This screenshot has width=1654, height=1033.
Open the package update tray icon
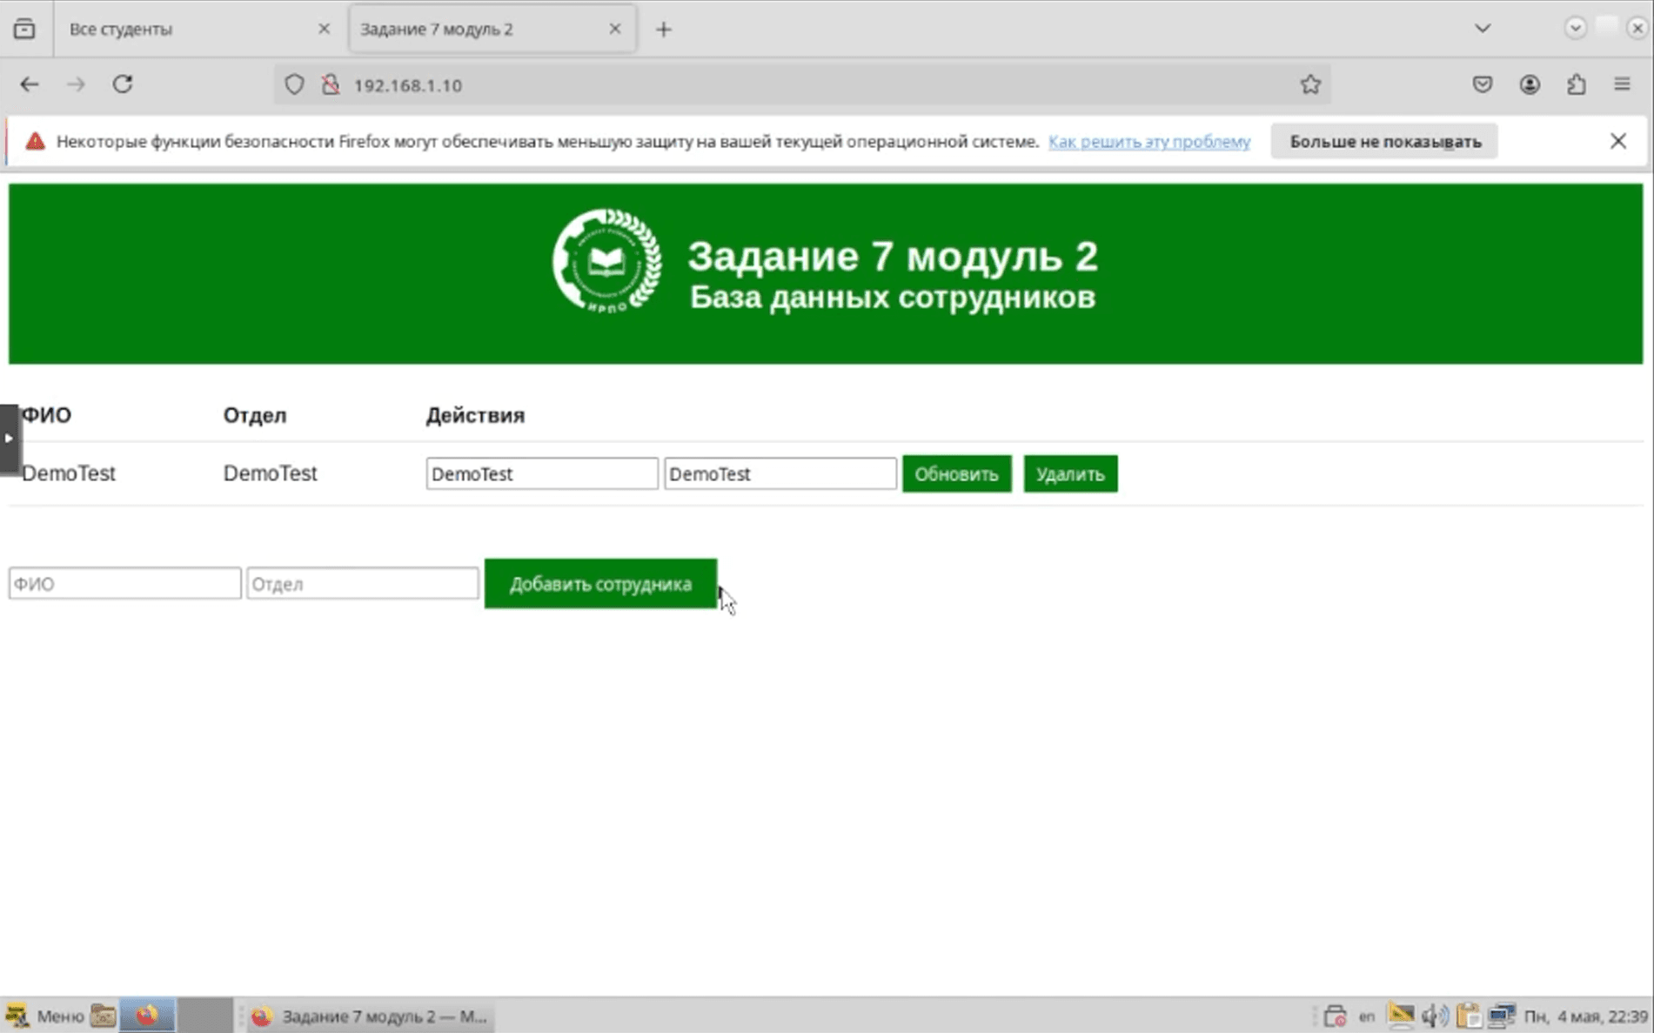pyautogui.click(x=1335, y=1016)
